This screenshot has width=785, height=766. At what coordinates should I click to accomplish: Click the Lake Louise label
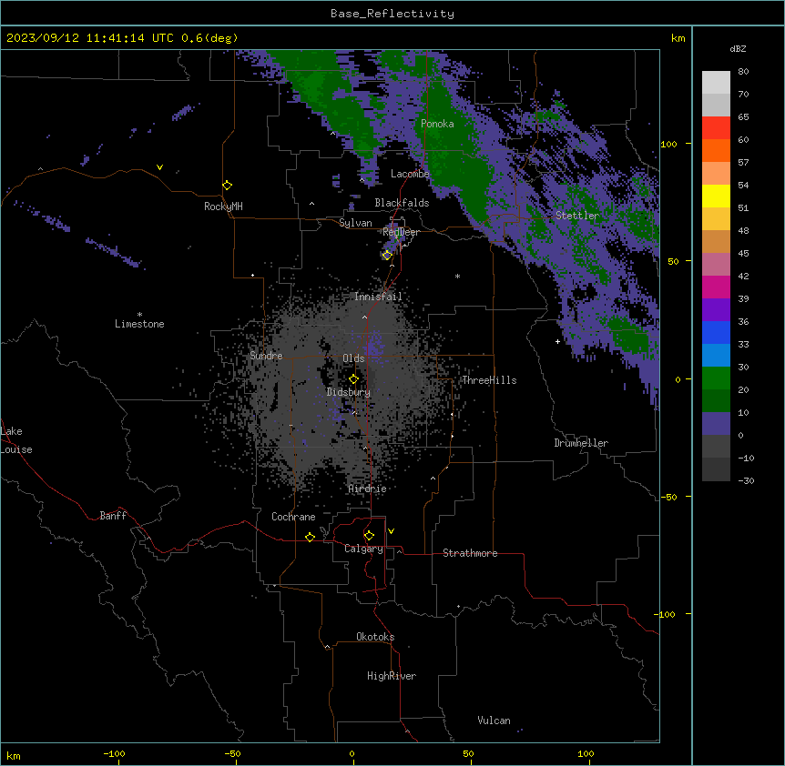[16, 440]
